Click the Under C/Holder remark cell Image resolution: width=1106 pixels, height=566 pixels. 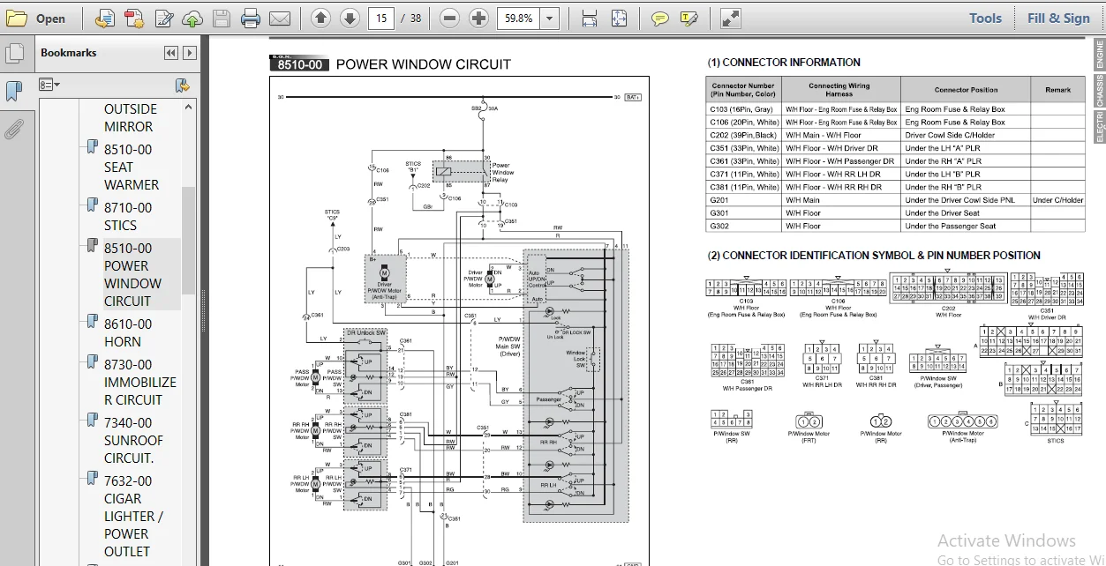tap(1057, 200)
